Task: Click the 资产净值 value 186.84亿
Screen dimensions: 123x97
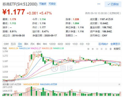Action: pyautogui.click(x=107, y=31)
